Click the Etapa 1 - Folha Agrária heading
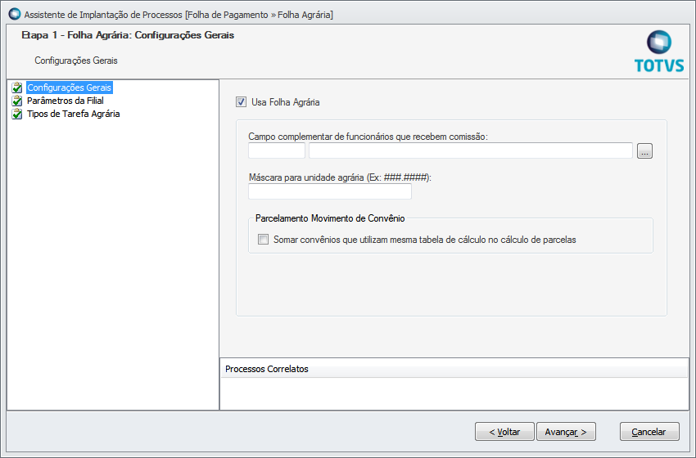696x458 pixels. pyautogui.click(x=128, y=35)
